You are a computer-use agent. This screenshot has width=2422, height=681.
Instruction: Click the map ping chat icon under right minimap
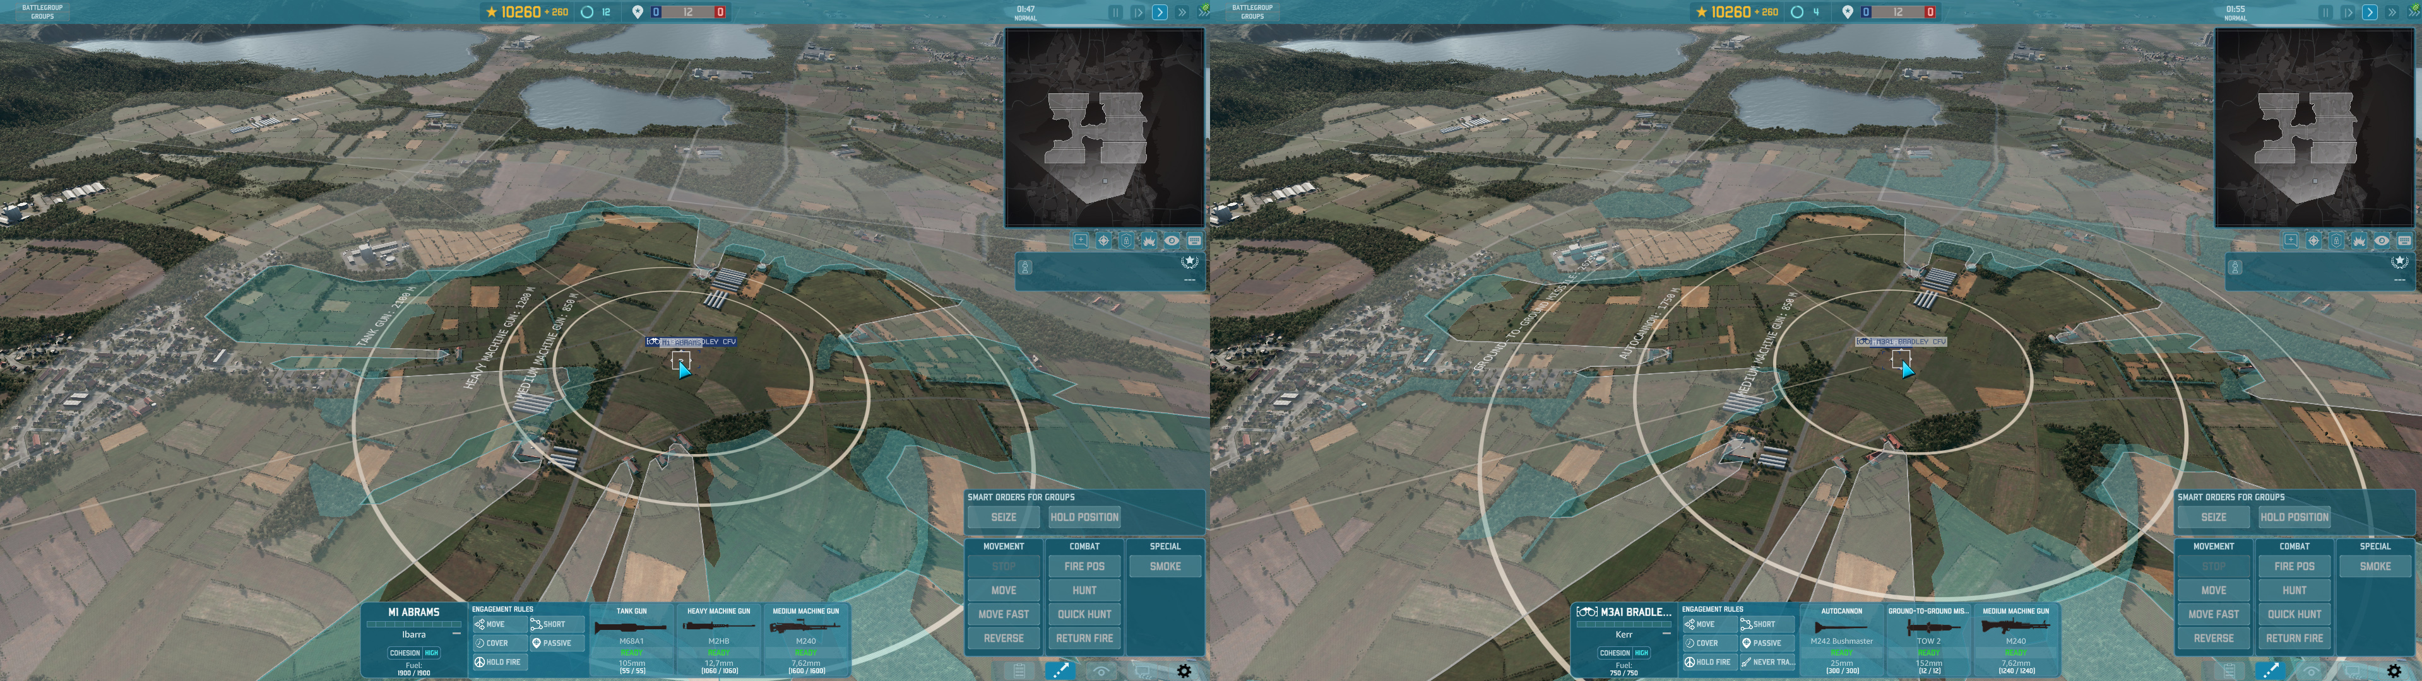tap(2291, 240)
